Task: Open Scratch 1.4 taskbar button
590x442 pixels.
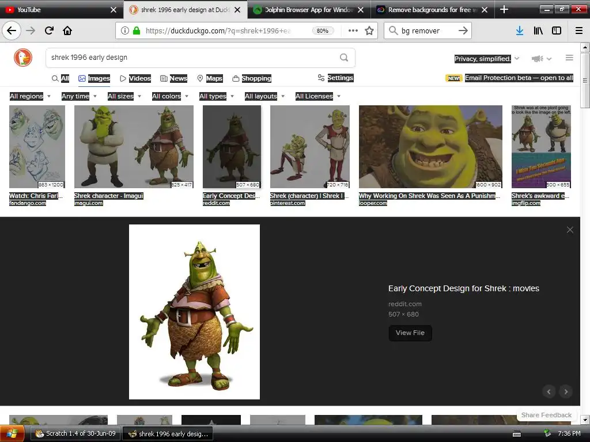Action: [75, 433]
